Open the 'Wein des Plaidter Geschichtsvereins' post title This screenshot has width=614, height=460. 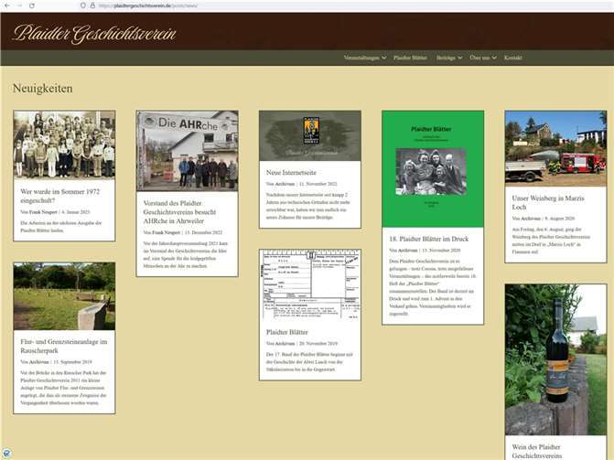coord(537,451)
